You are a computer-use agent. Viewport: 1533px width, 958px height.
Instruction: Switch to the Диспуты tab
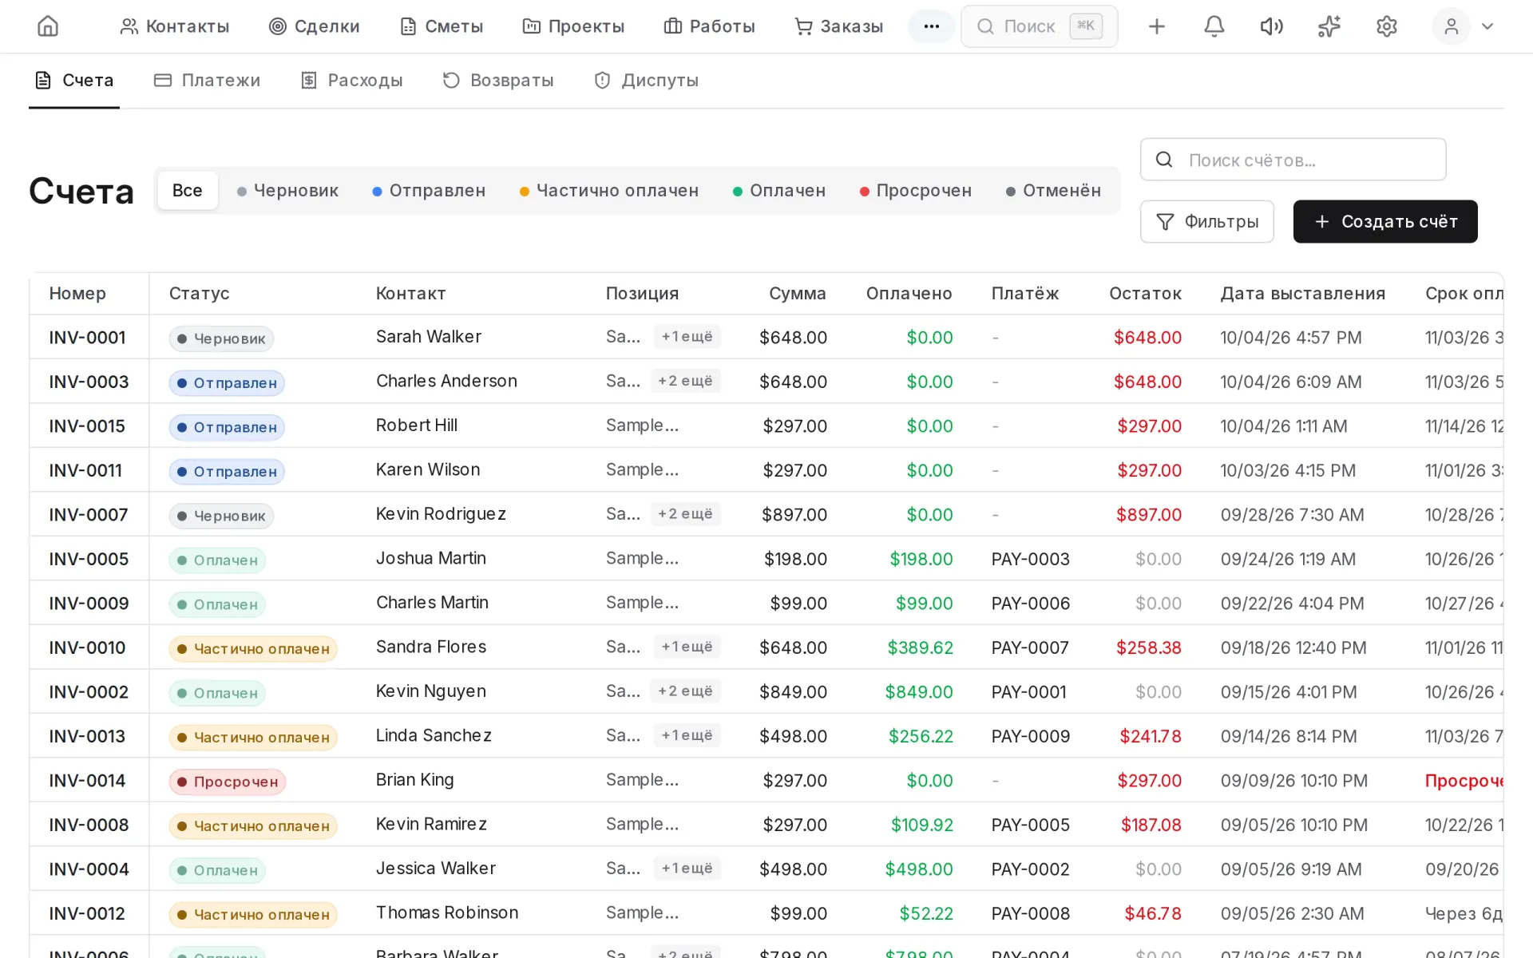pyautogui.click(x=646, y=80)
